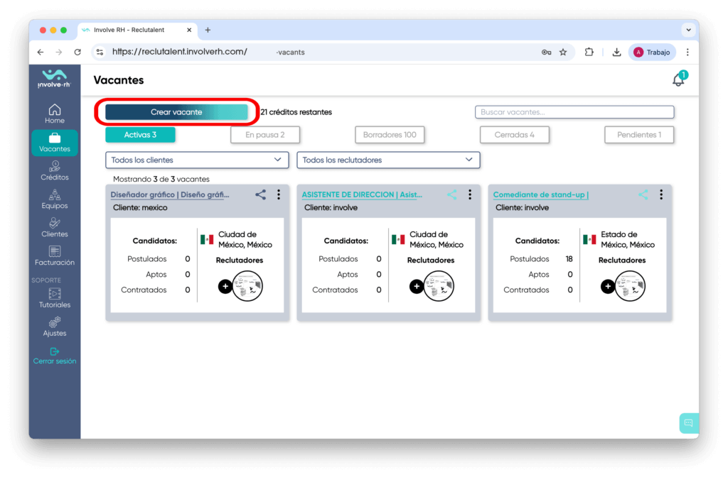728x477 pixels.
Task: Click the Crear vacante button
Action: 176,112
